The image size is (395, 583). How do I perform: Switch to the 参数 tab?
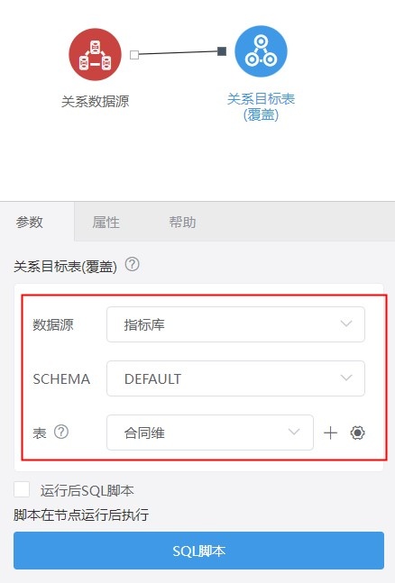(30, 222)
